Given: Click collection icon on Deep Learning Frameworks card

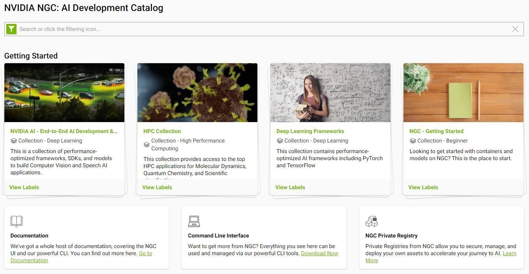Looking at the screenshot, I should (279, 141).
